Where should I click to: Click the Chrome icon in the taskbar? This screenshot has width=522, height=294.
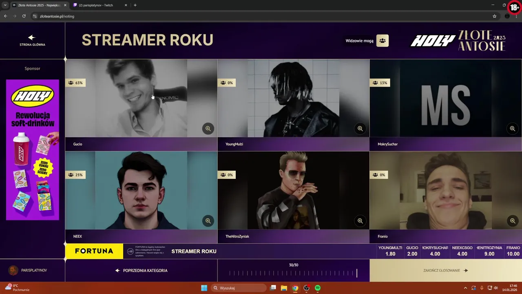point(295,288)
